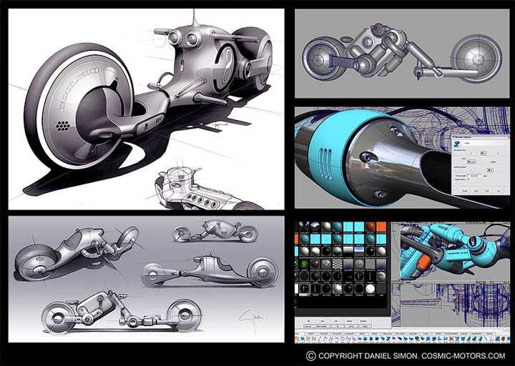
Task: Set Revolution Axis to X
Action: (x=471, y=153)
